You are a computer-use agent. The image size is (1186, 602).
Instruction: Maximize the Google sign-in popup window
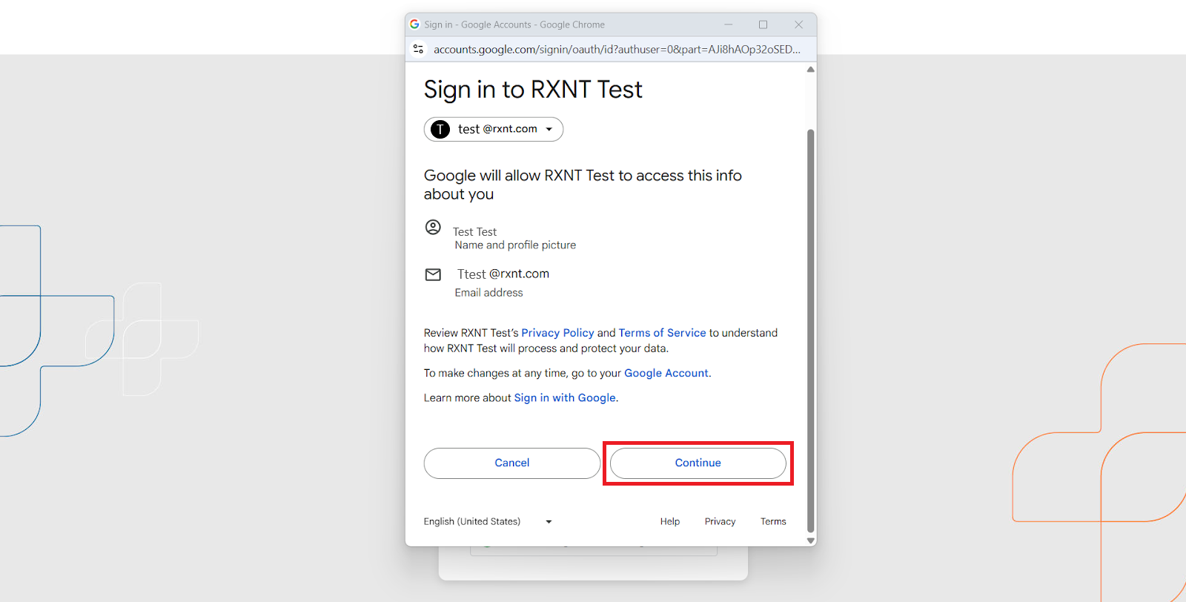[x=763, y=24]
